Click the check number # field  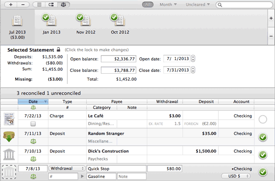[x=63, y=176]
